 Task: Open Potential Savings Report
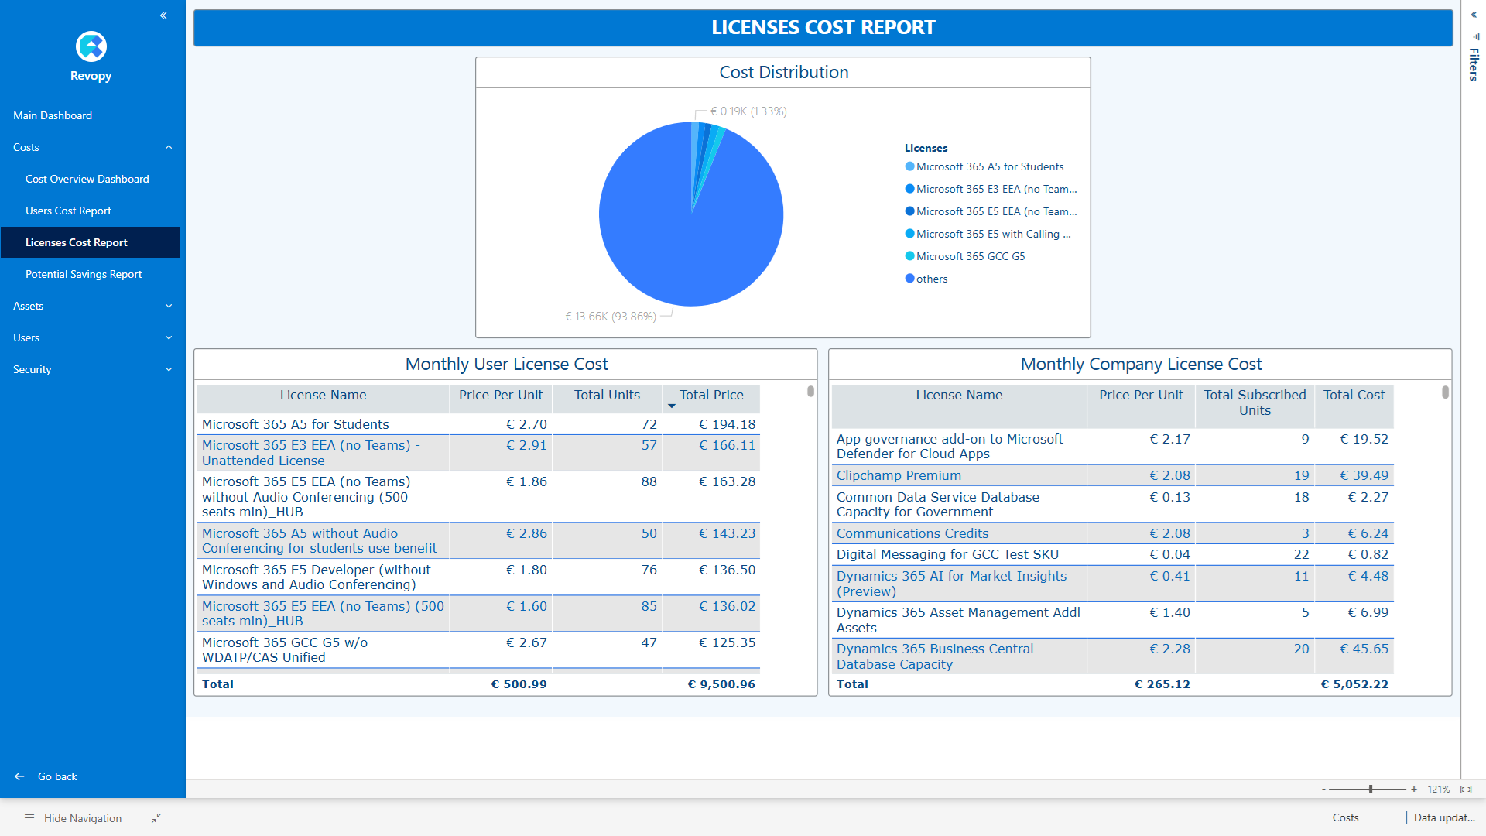pos(84,274)
